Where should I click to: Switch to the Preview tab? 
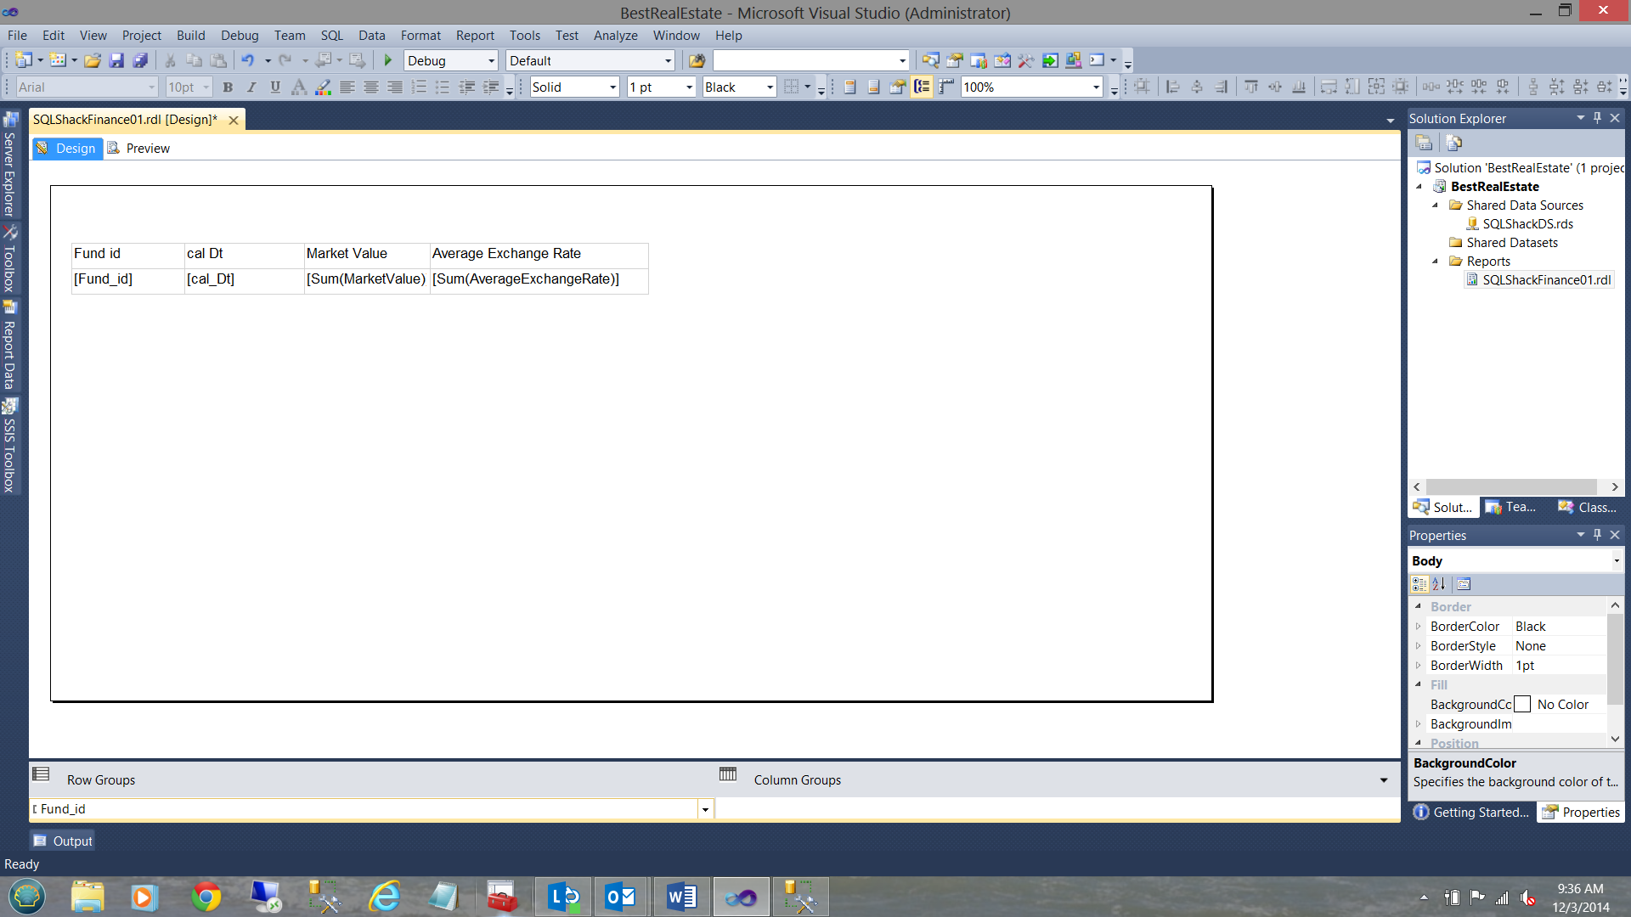coord(138,149)
